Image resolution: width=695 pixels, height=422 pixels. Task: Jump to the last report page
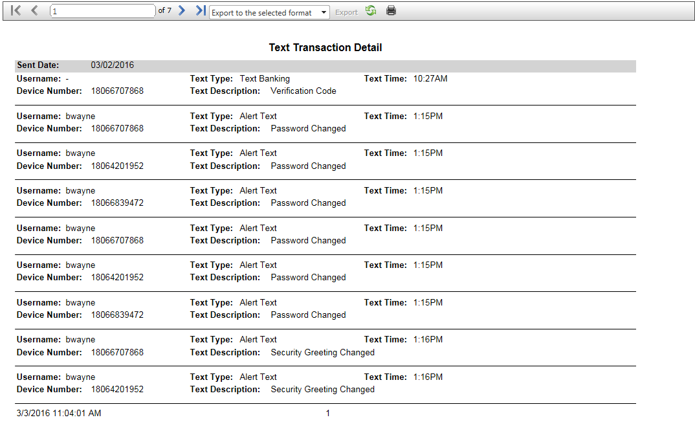(x=201, y=11)
